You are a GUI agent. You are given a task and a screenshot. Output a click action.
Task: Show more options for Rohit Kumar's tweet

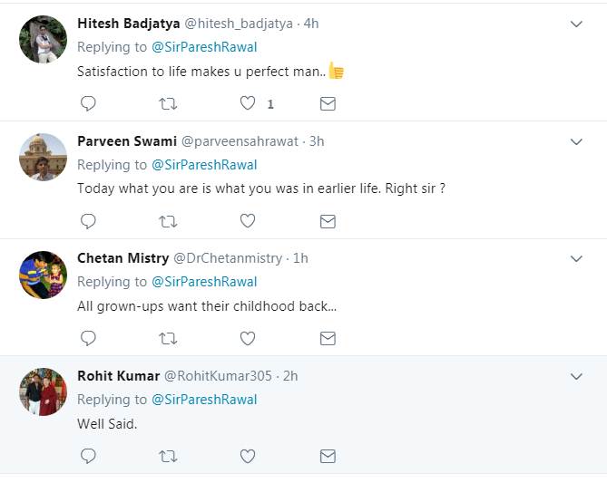click(x=576, y=376)
